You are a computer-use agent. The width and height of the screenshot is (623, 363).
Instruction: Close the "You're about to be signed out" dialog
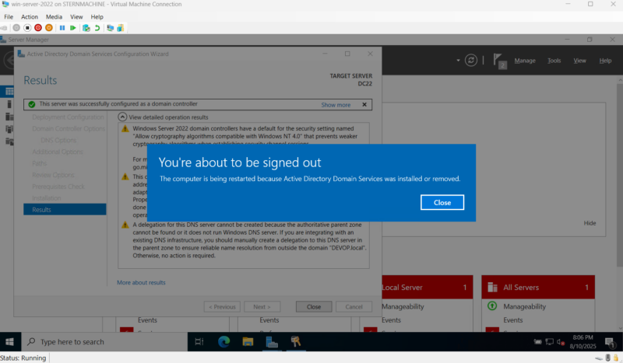[x=442, y=202]
